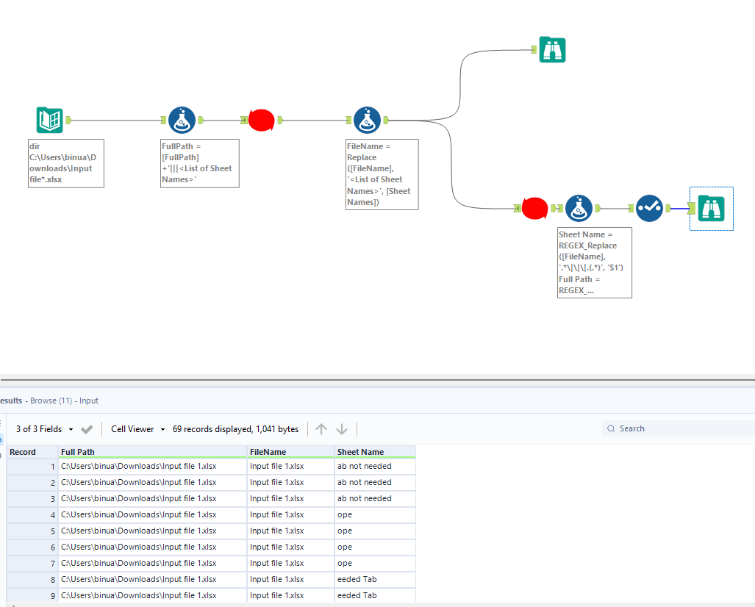
Task: Go to next record with down arrow
Action: pyautogui.click(x=342, y=429)
